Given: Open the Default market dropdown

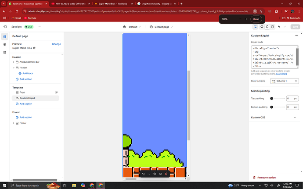Looking at the screenshot, I should (x=132, y=27).
